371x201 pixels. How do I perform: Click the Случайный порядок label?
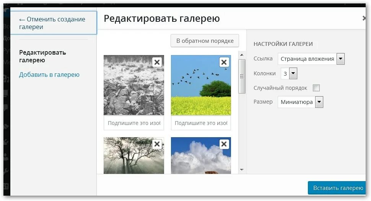coord(280,88)
